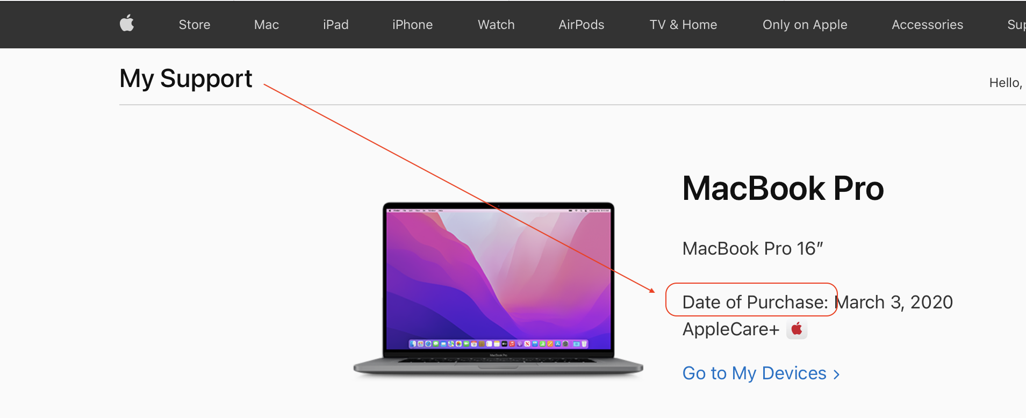Click the My Support page heading
The height and width of the screenshot is (418, 1026).
[x=186, y=79]
